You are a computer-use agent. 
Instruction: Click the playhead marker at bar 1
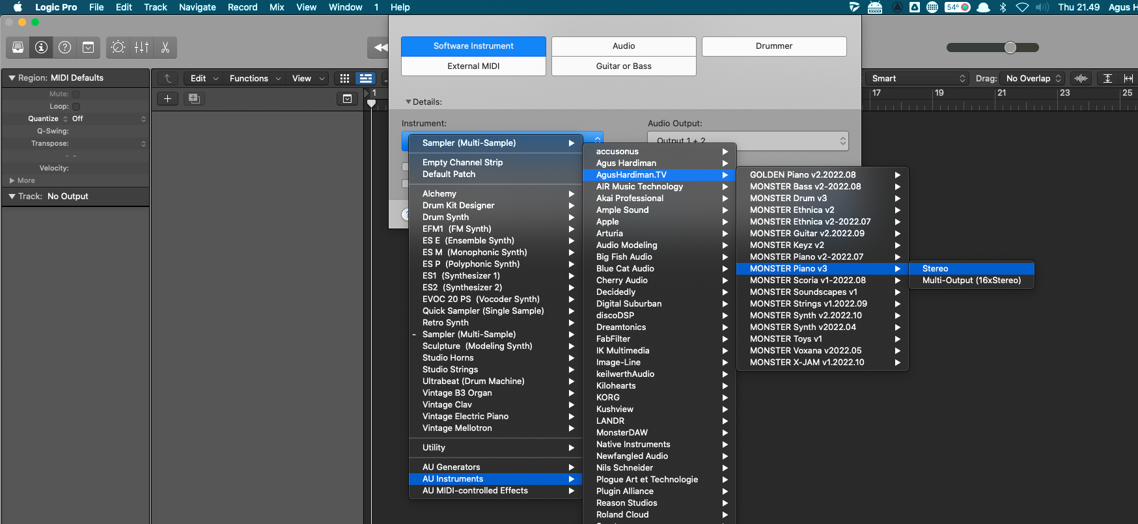coord(371,103)
